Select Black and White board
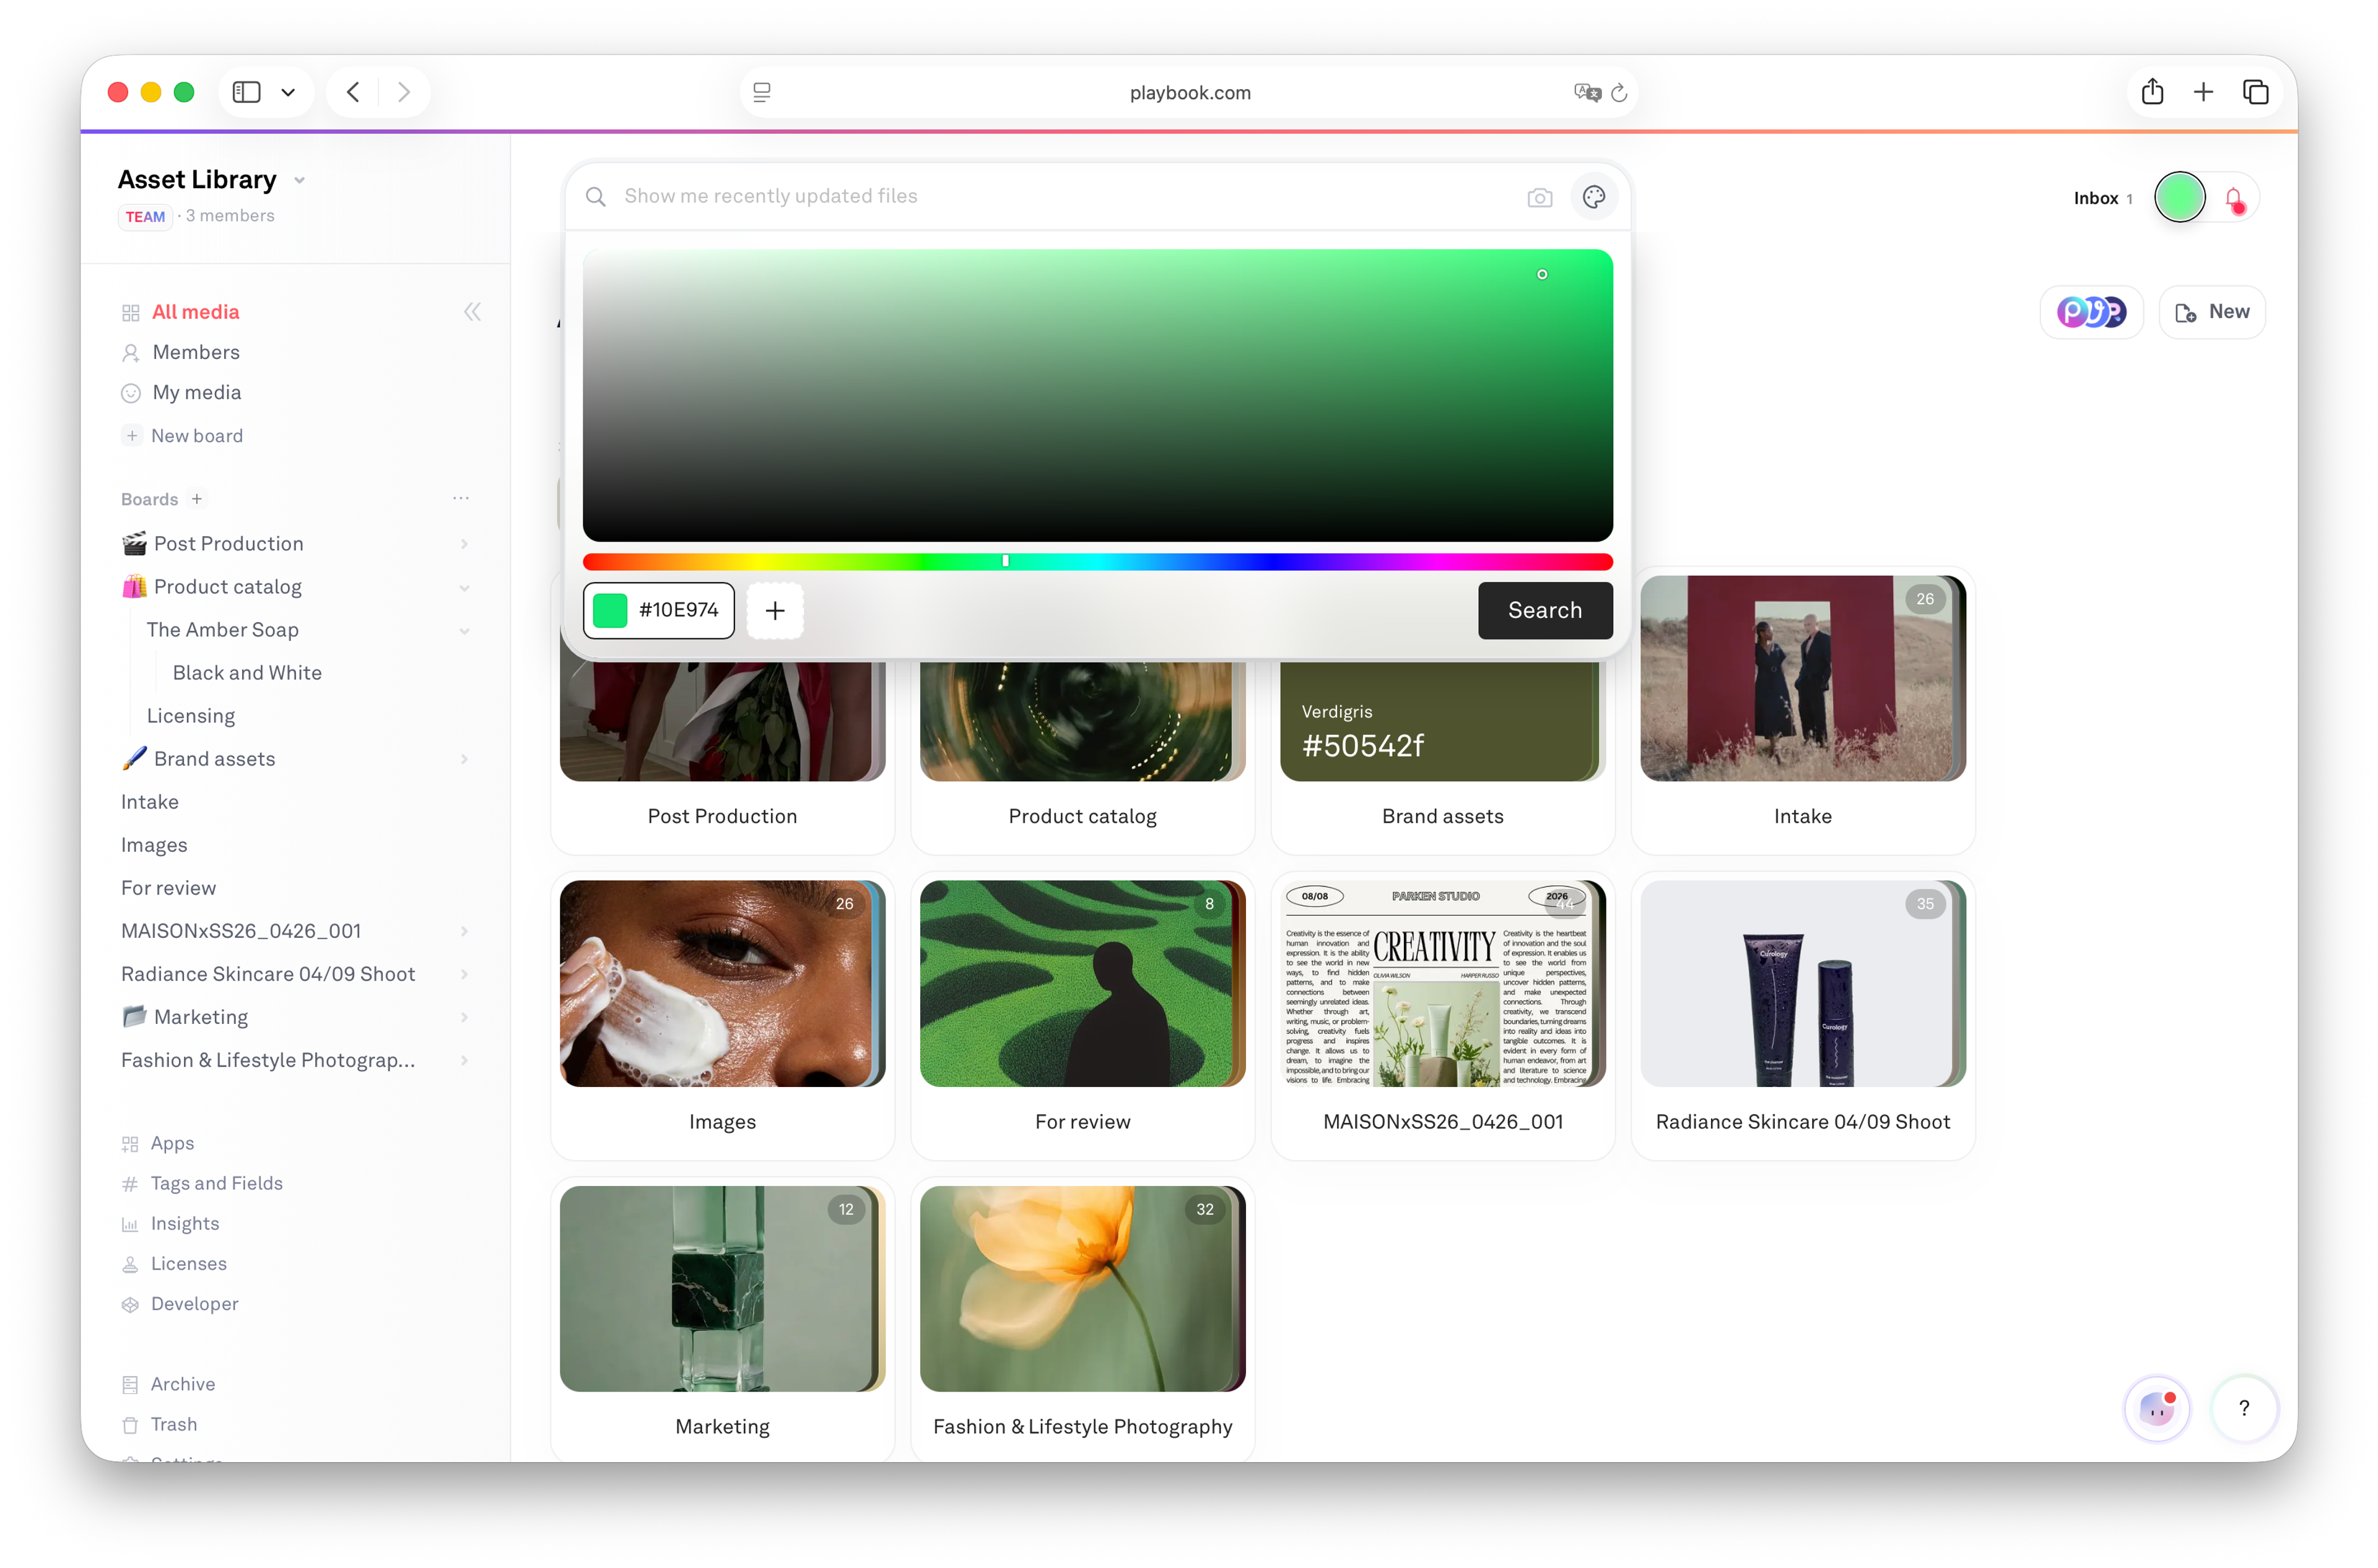 [247, 673]
